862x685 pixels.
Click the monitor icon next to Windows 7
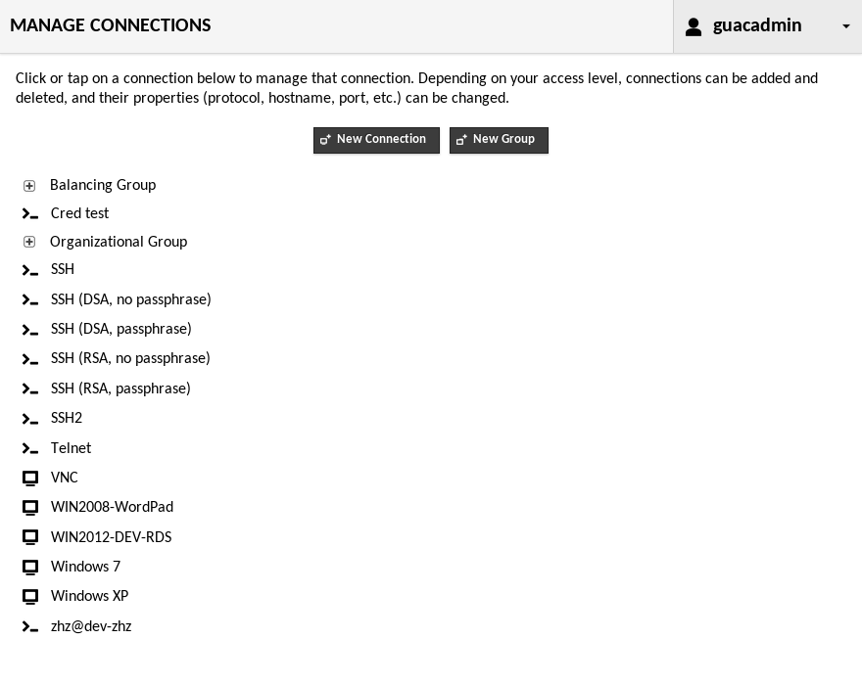coord(30,568)
